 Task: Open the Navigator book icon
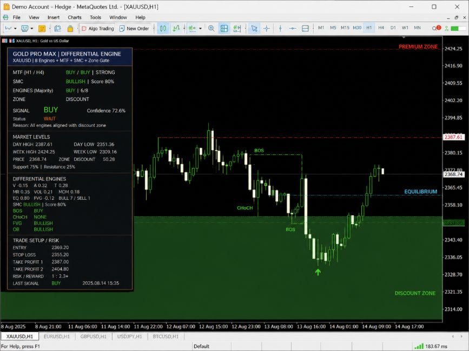(x=57, y=29)
